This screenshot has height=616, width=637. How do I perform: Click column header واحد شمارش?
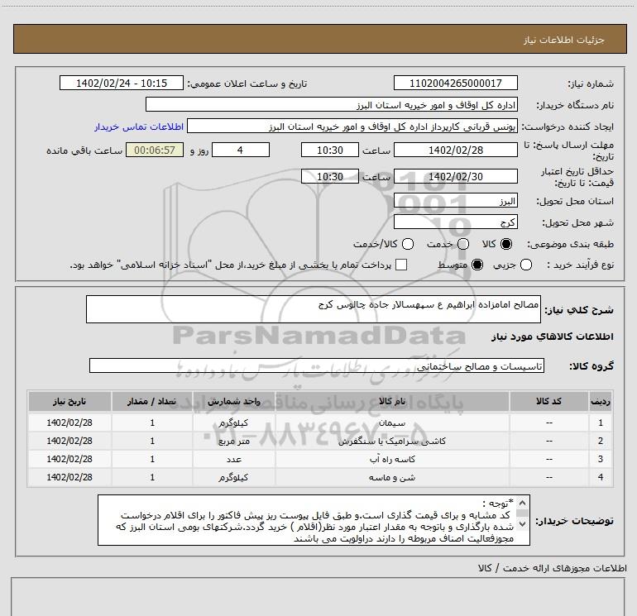coord(234,401)
